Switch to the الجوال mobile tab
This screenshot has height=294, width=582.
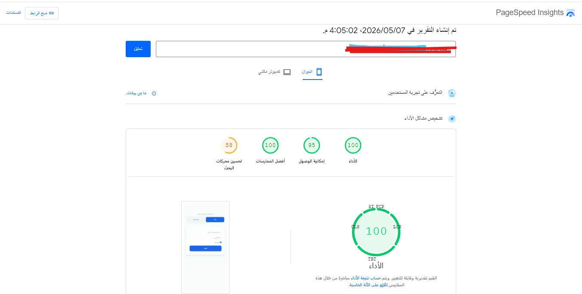coord(312,72)
